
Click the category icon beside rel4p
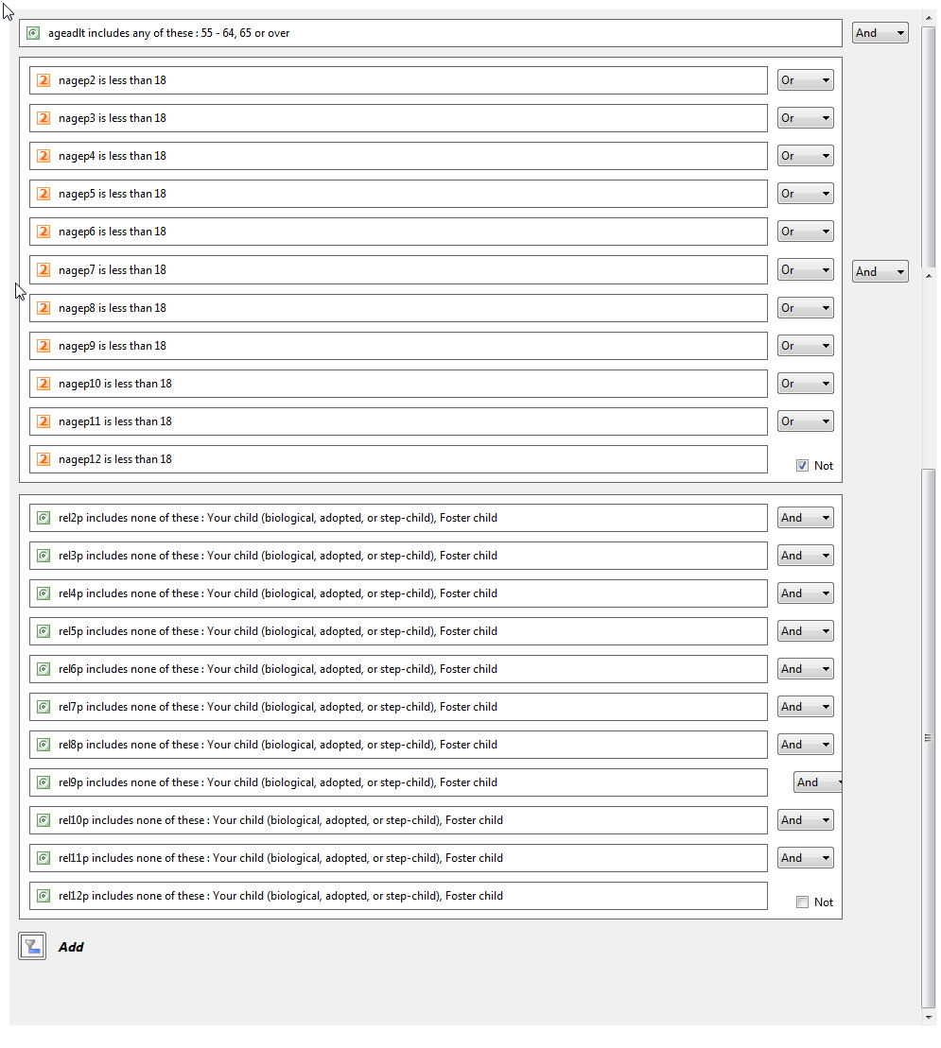click(x=44, y=593)
